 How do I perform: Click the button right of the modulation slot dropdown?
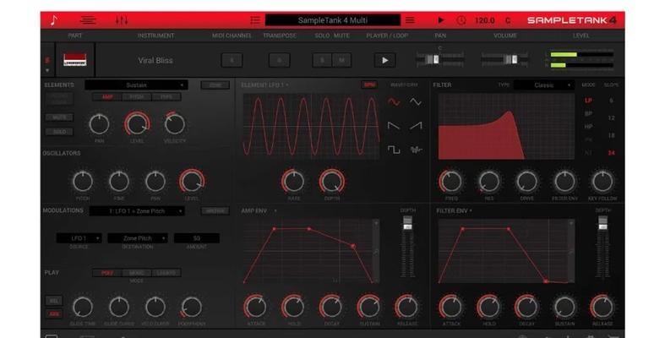(215, 210)
